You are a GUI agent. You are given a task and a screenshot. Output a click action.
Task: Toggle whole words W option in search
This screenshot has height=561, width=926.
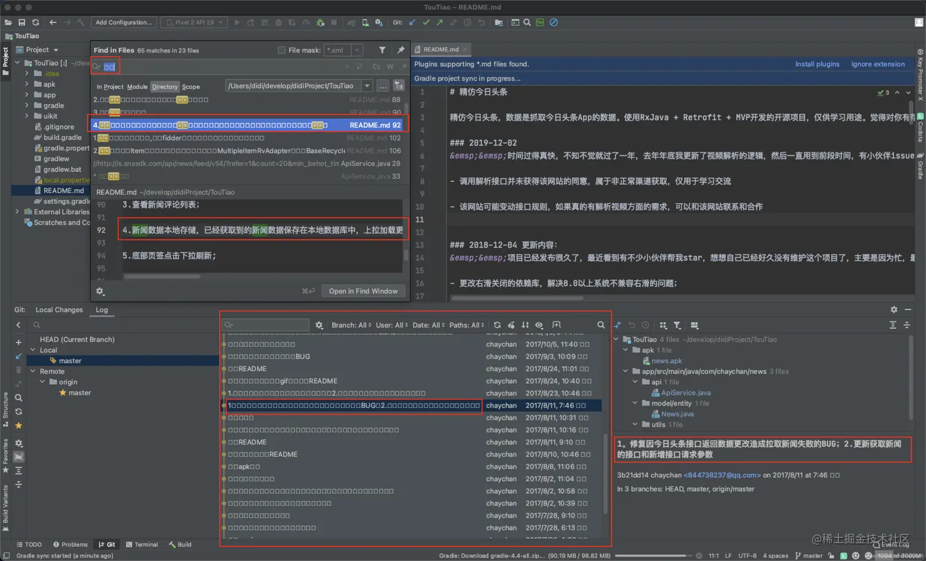pos(390,67)
